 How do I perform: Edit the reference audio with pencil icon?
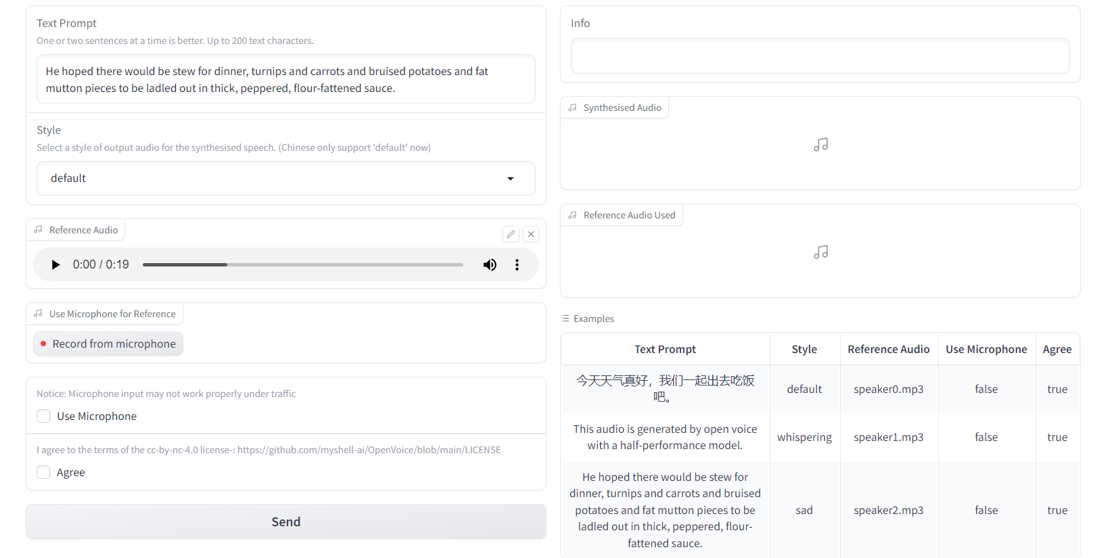coord(511,234)
